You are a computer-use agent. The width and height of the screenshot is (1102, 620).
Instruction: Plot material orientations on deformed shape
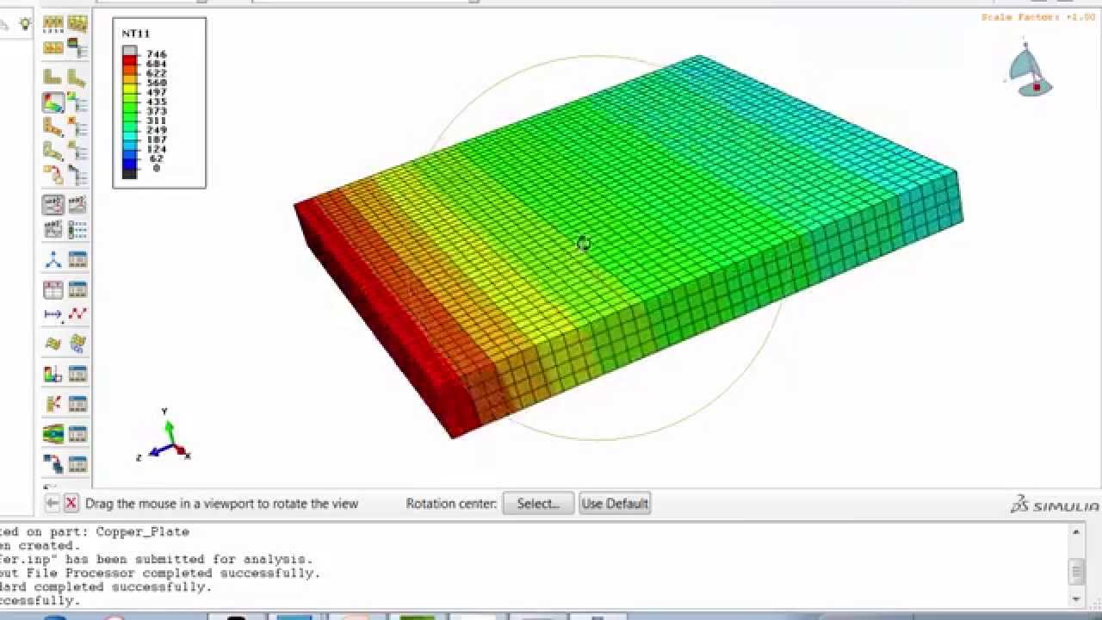pos(53,152)
